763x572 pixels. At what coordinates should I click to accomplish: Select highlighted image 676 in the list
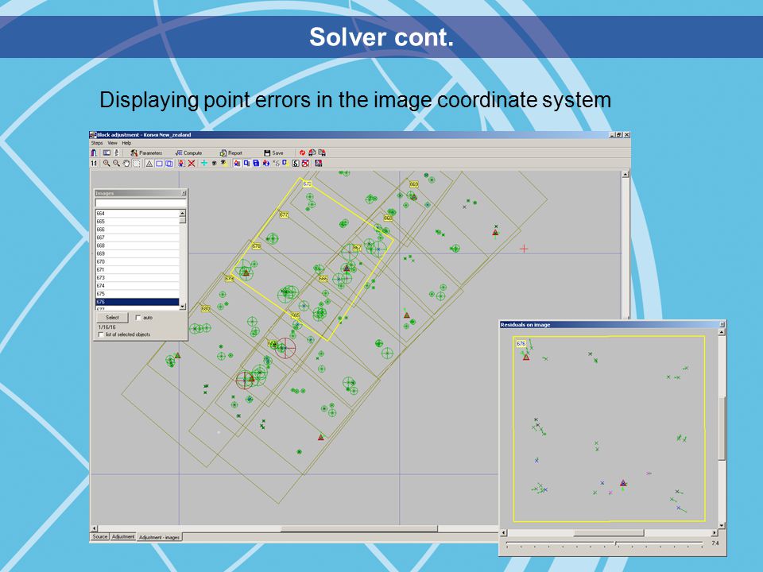(x=137, y=302)
